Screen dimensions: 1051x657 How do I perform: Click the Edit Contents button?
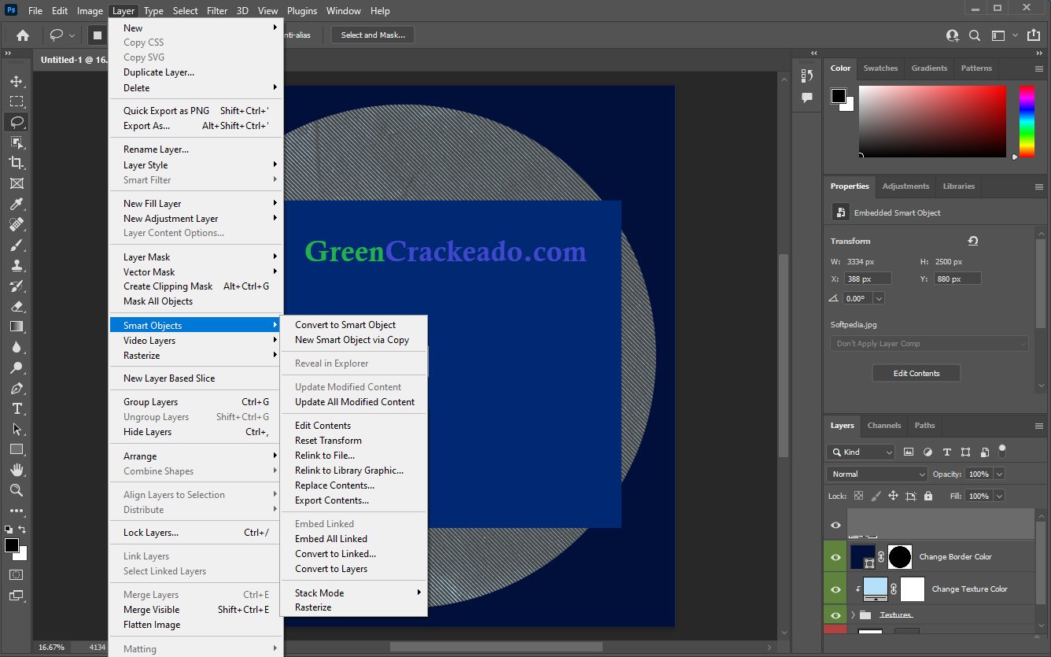coord(916,373)
